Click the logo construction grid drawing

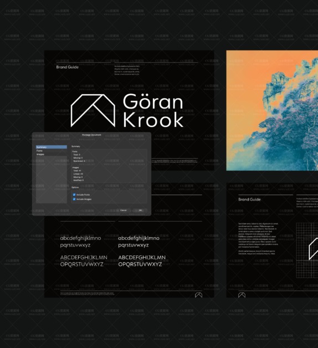(307, 250)
